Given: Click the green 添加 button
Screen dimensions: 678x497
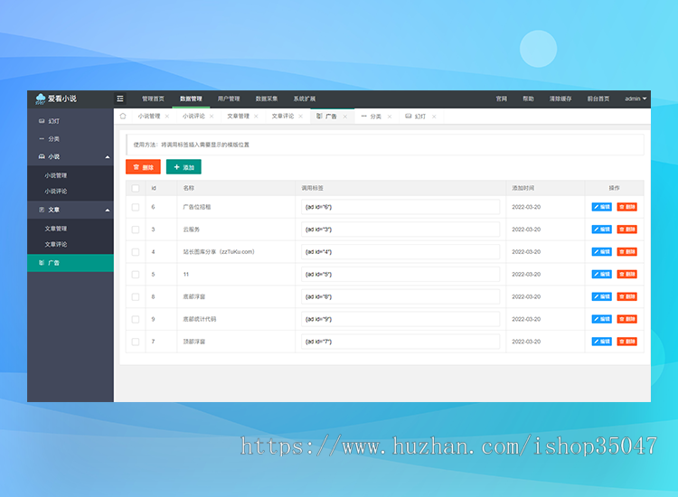Looking at the screenshot, I should pyautogui.click(x=184, y=167).
